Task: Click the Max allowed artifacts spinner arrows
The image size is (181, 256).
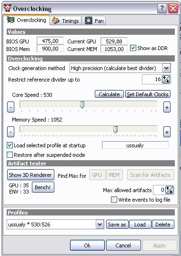Action: click(170, 190)
